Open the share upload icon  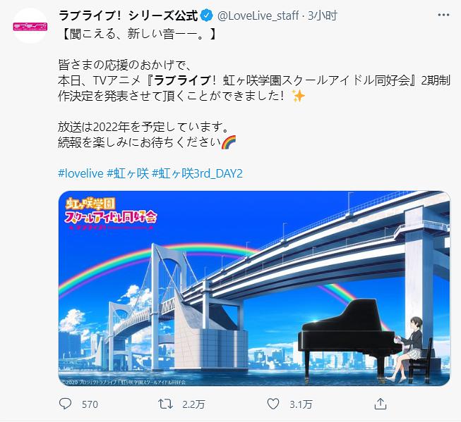pyautogui.click(x=380, y=404)
